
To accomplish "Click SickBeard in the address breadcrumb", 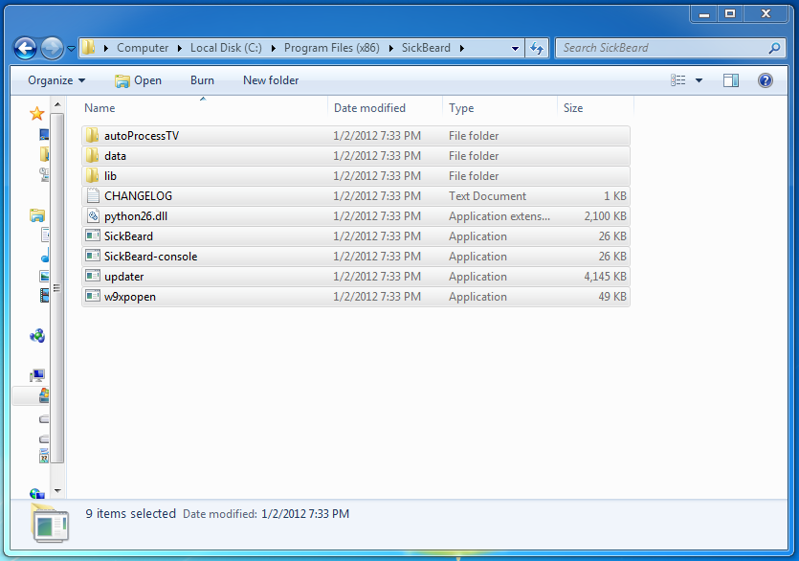I will pyautogui.click(x=426, y=48).
